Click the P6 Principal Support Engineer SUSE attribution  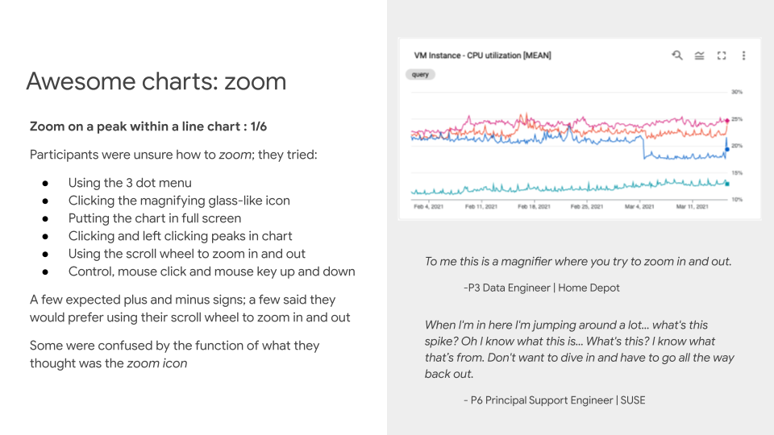coord(554,400)
